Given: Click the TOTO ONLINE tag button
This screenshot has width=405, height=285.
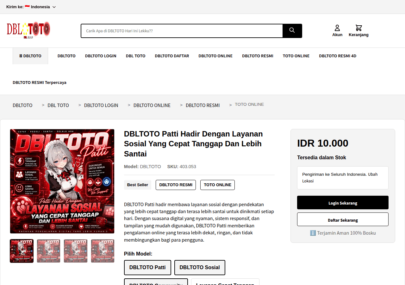Looking at the screenshot, I should pyautogui.click(x=217, y=185).
